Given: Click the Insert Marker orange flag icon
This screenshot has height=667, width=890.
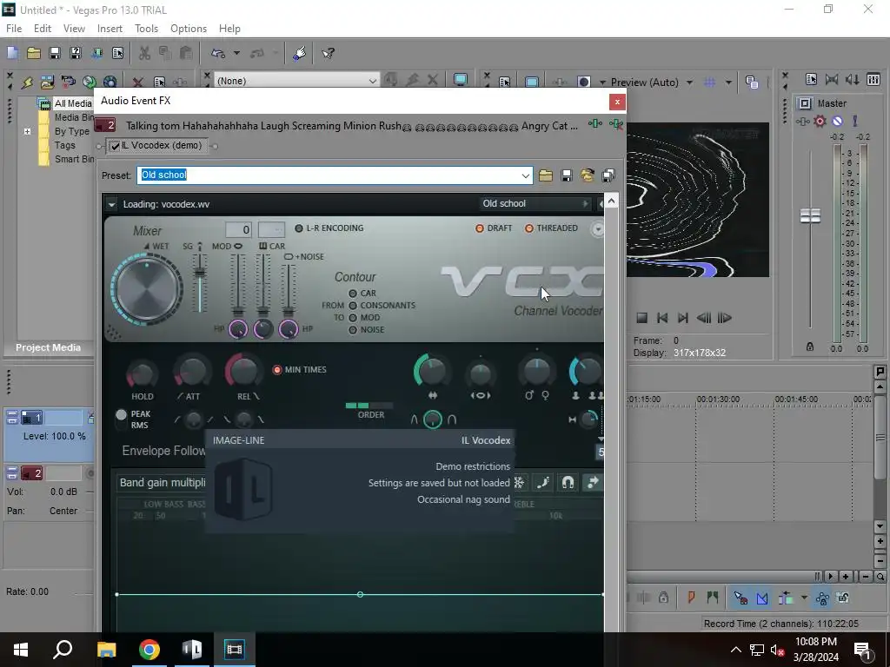Looking at the screenshot, I should [691, 598].
